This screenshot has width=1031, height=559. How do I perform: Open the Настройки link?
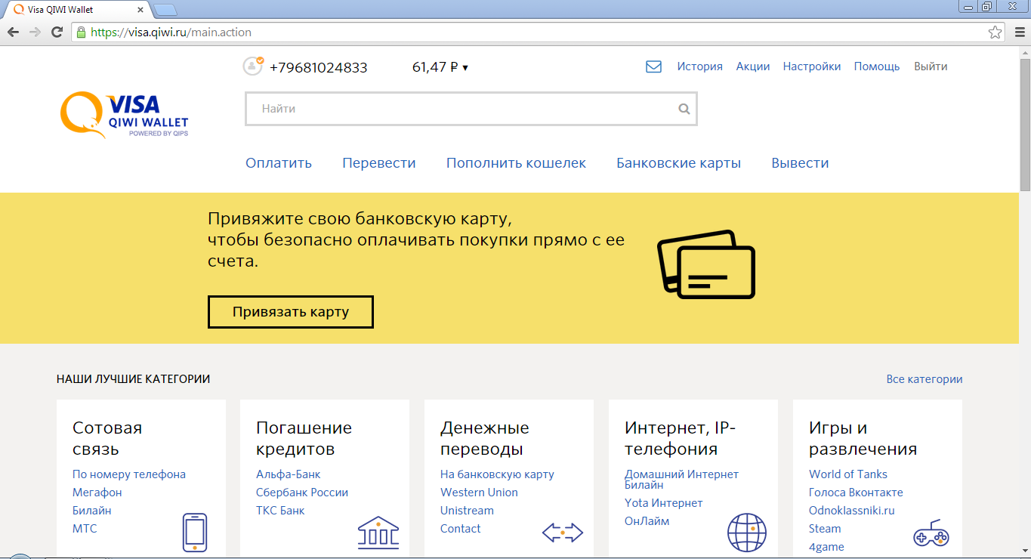pos(812,66)
